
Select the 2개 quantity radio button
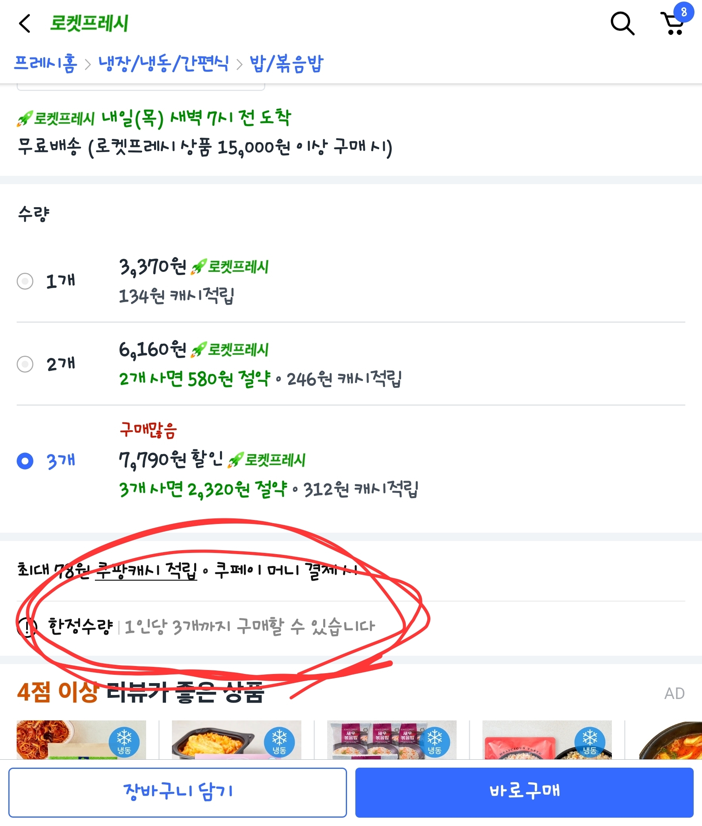(25, 364)
